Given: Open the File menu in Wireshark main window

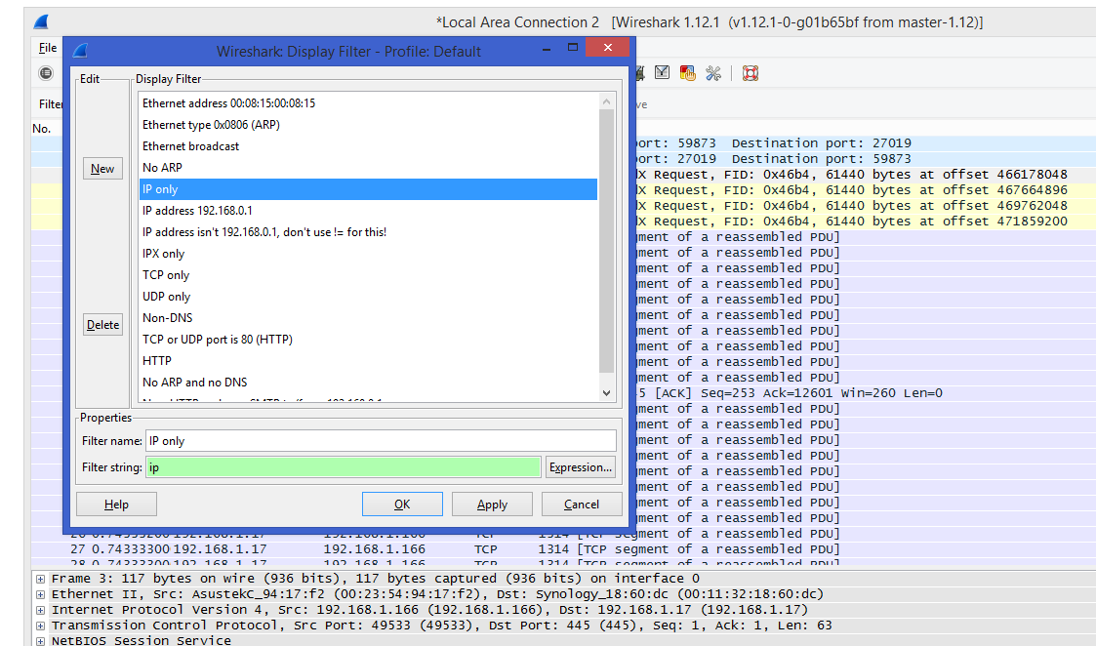Looking at the screenshot, I should 48,48.
